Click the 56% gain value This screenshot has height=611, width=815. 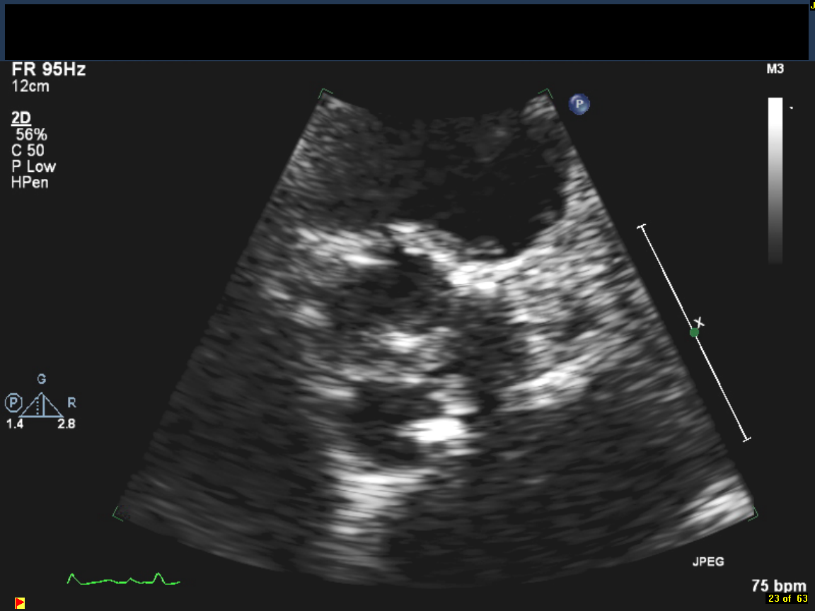coord(31,134)
